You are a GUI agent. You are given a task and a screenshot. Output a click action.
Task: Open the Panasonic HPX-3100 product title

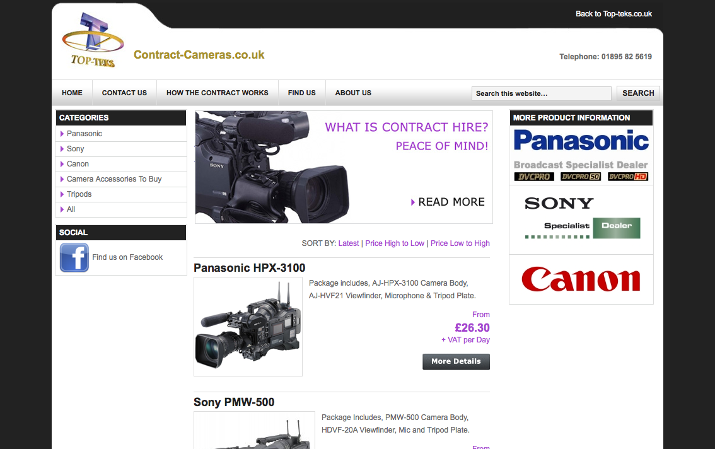(250, 268)
